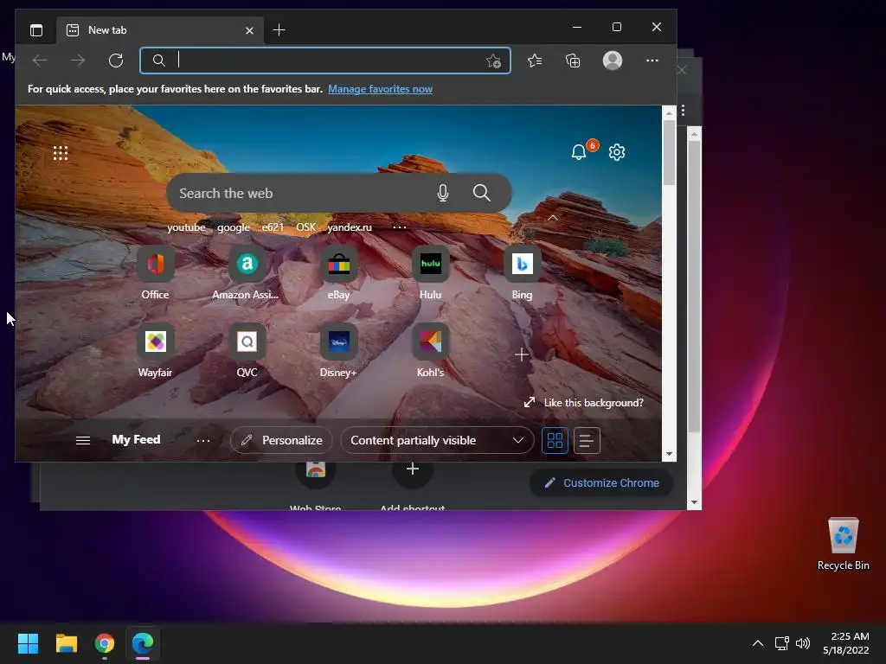Viewport: 886px width, 664px height.
Task: Open the clock showing 2:25 AM
Action: (846, 643)
